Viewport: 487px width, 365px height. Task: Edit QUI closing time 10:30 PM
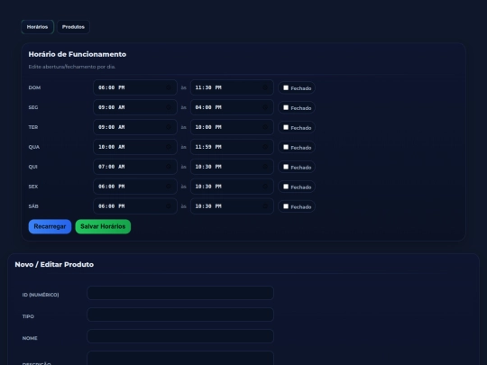coord(232,167)
